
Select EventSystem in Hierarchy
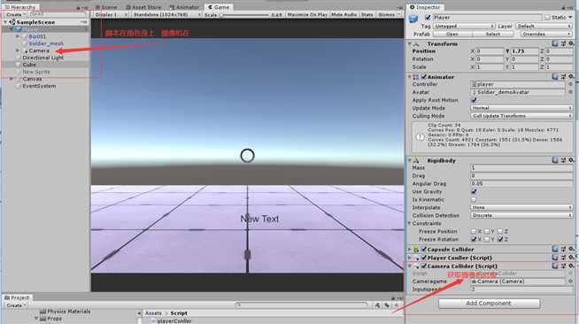tap(39, 86)
